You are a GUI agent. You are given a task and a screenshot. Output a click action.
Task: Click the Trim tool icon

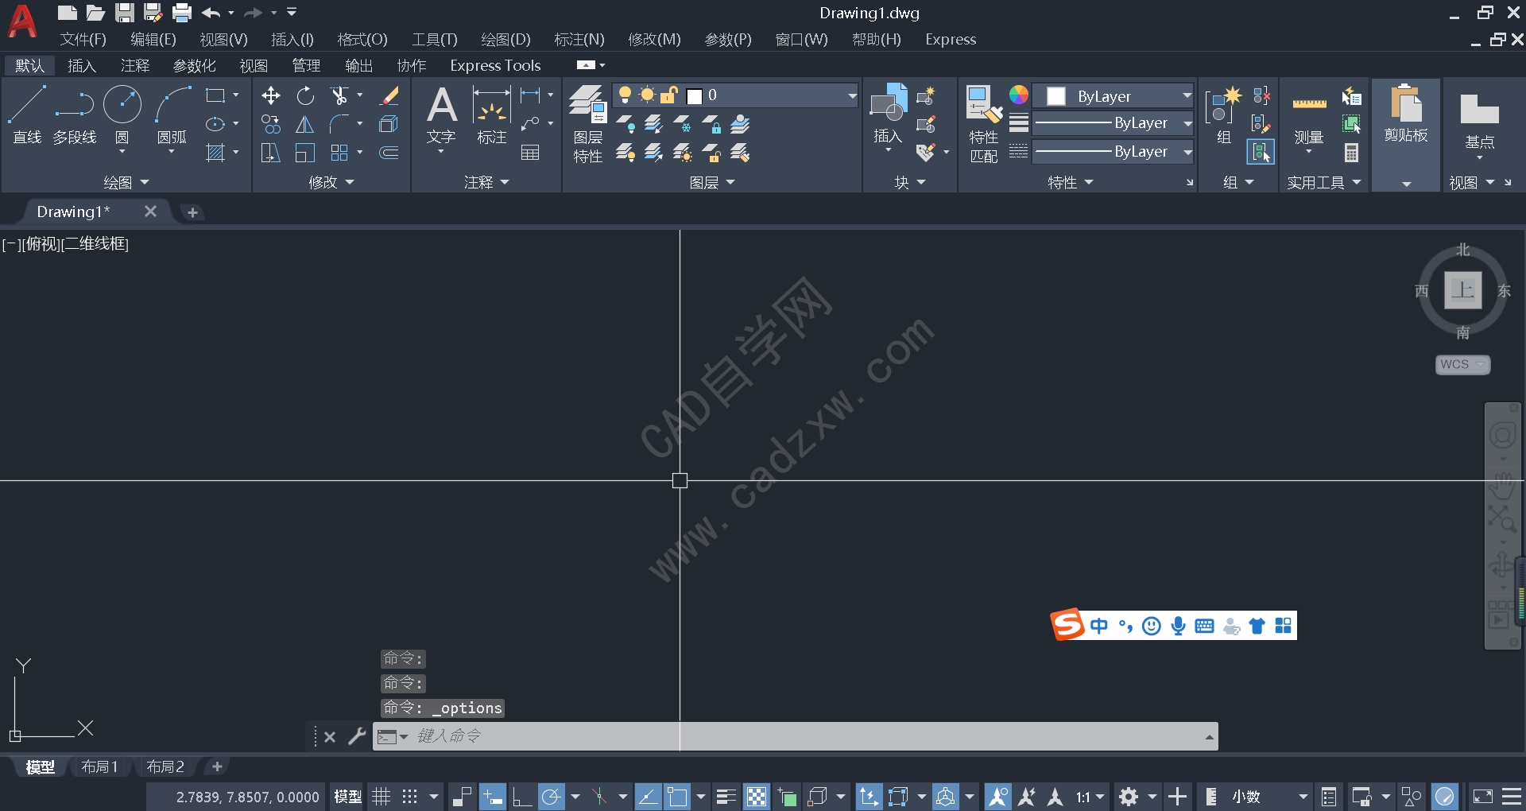pyautogui.click(x=339, y=96)
